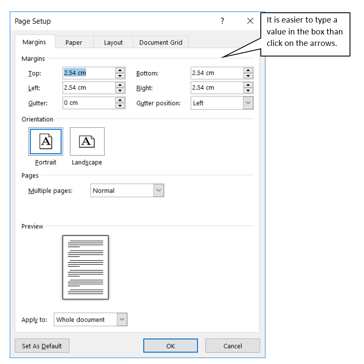The height and width of the screenshot is (364, 364).
Task: Click the Cancel button
Action: [233, 346]
